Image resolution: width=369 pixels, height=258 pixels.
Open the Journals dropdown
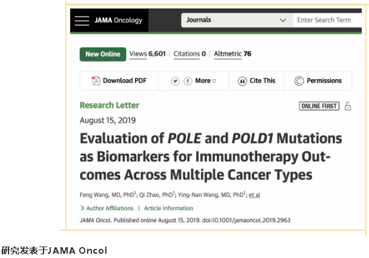pos(237,20)
